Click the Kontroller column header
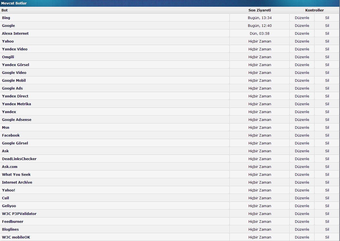This screenshot has height=241, width=340. click(314, 10)
